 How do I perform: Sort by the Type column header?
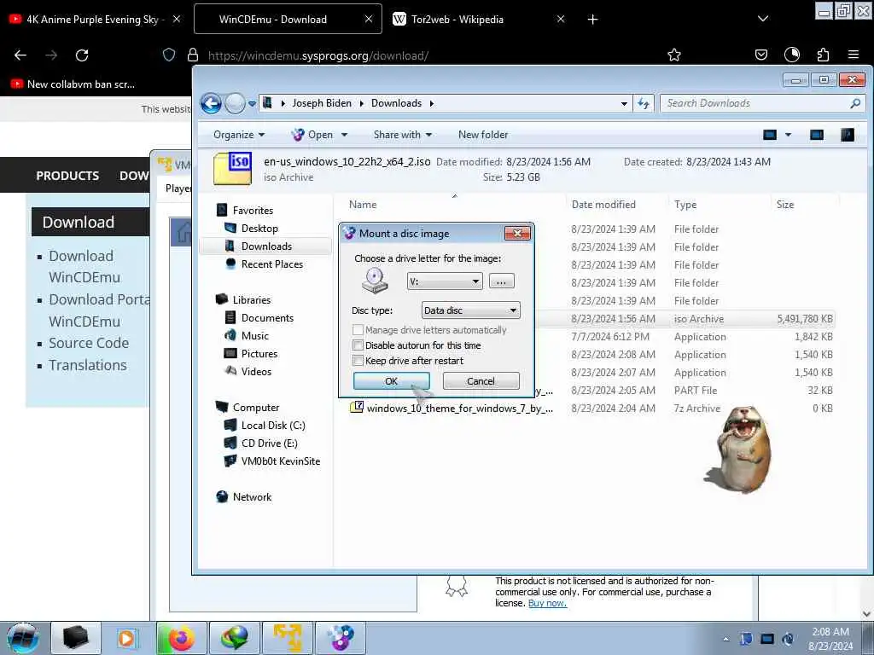pos(720,205)
